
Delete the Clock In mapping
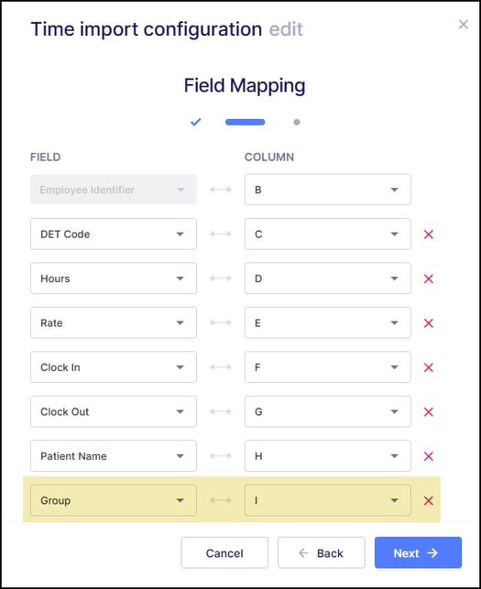[x=429, y=367]
